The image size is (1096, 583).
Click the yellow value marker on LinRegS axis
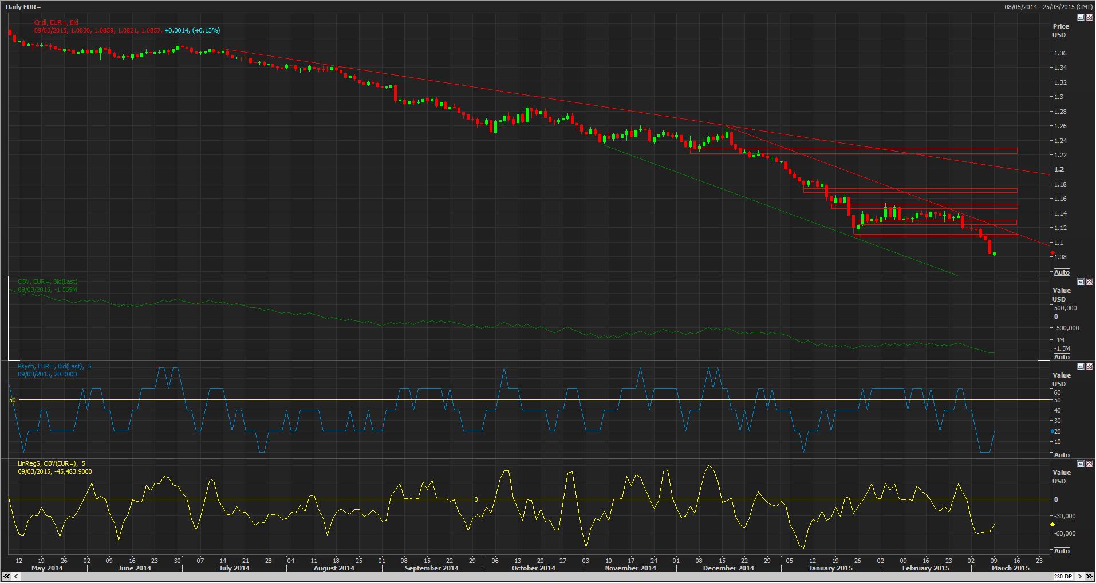pyautogui.click(x=1052, y=525)
